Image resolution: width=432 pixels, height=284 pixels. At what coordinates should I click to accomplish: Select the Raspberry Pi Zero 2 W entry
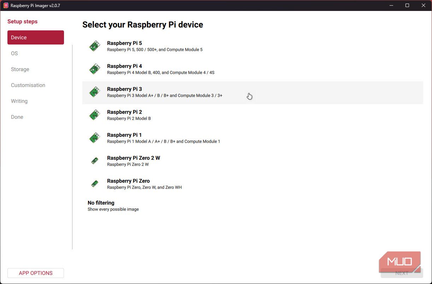pyautogui.click(x=252, y=161)
